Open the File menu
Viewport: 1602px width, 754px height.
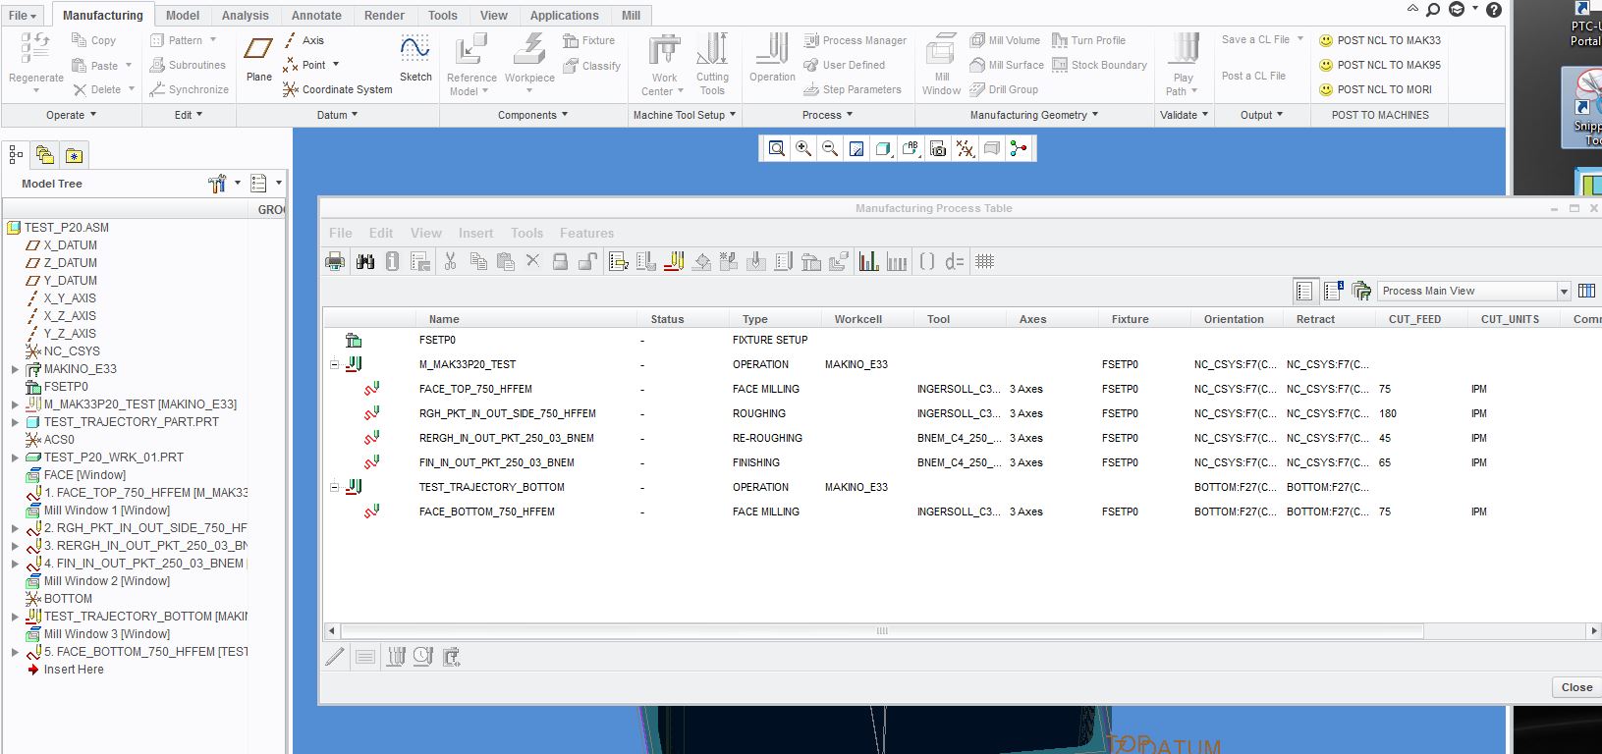pyautogui.click(x=23, y=15)
